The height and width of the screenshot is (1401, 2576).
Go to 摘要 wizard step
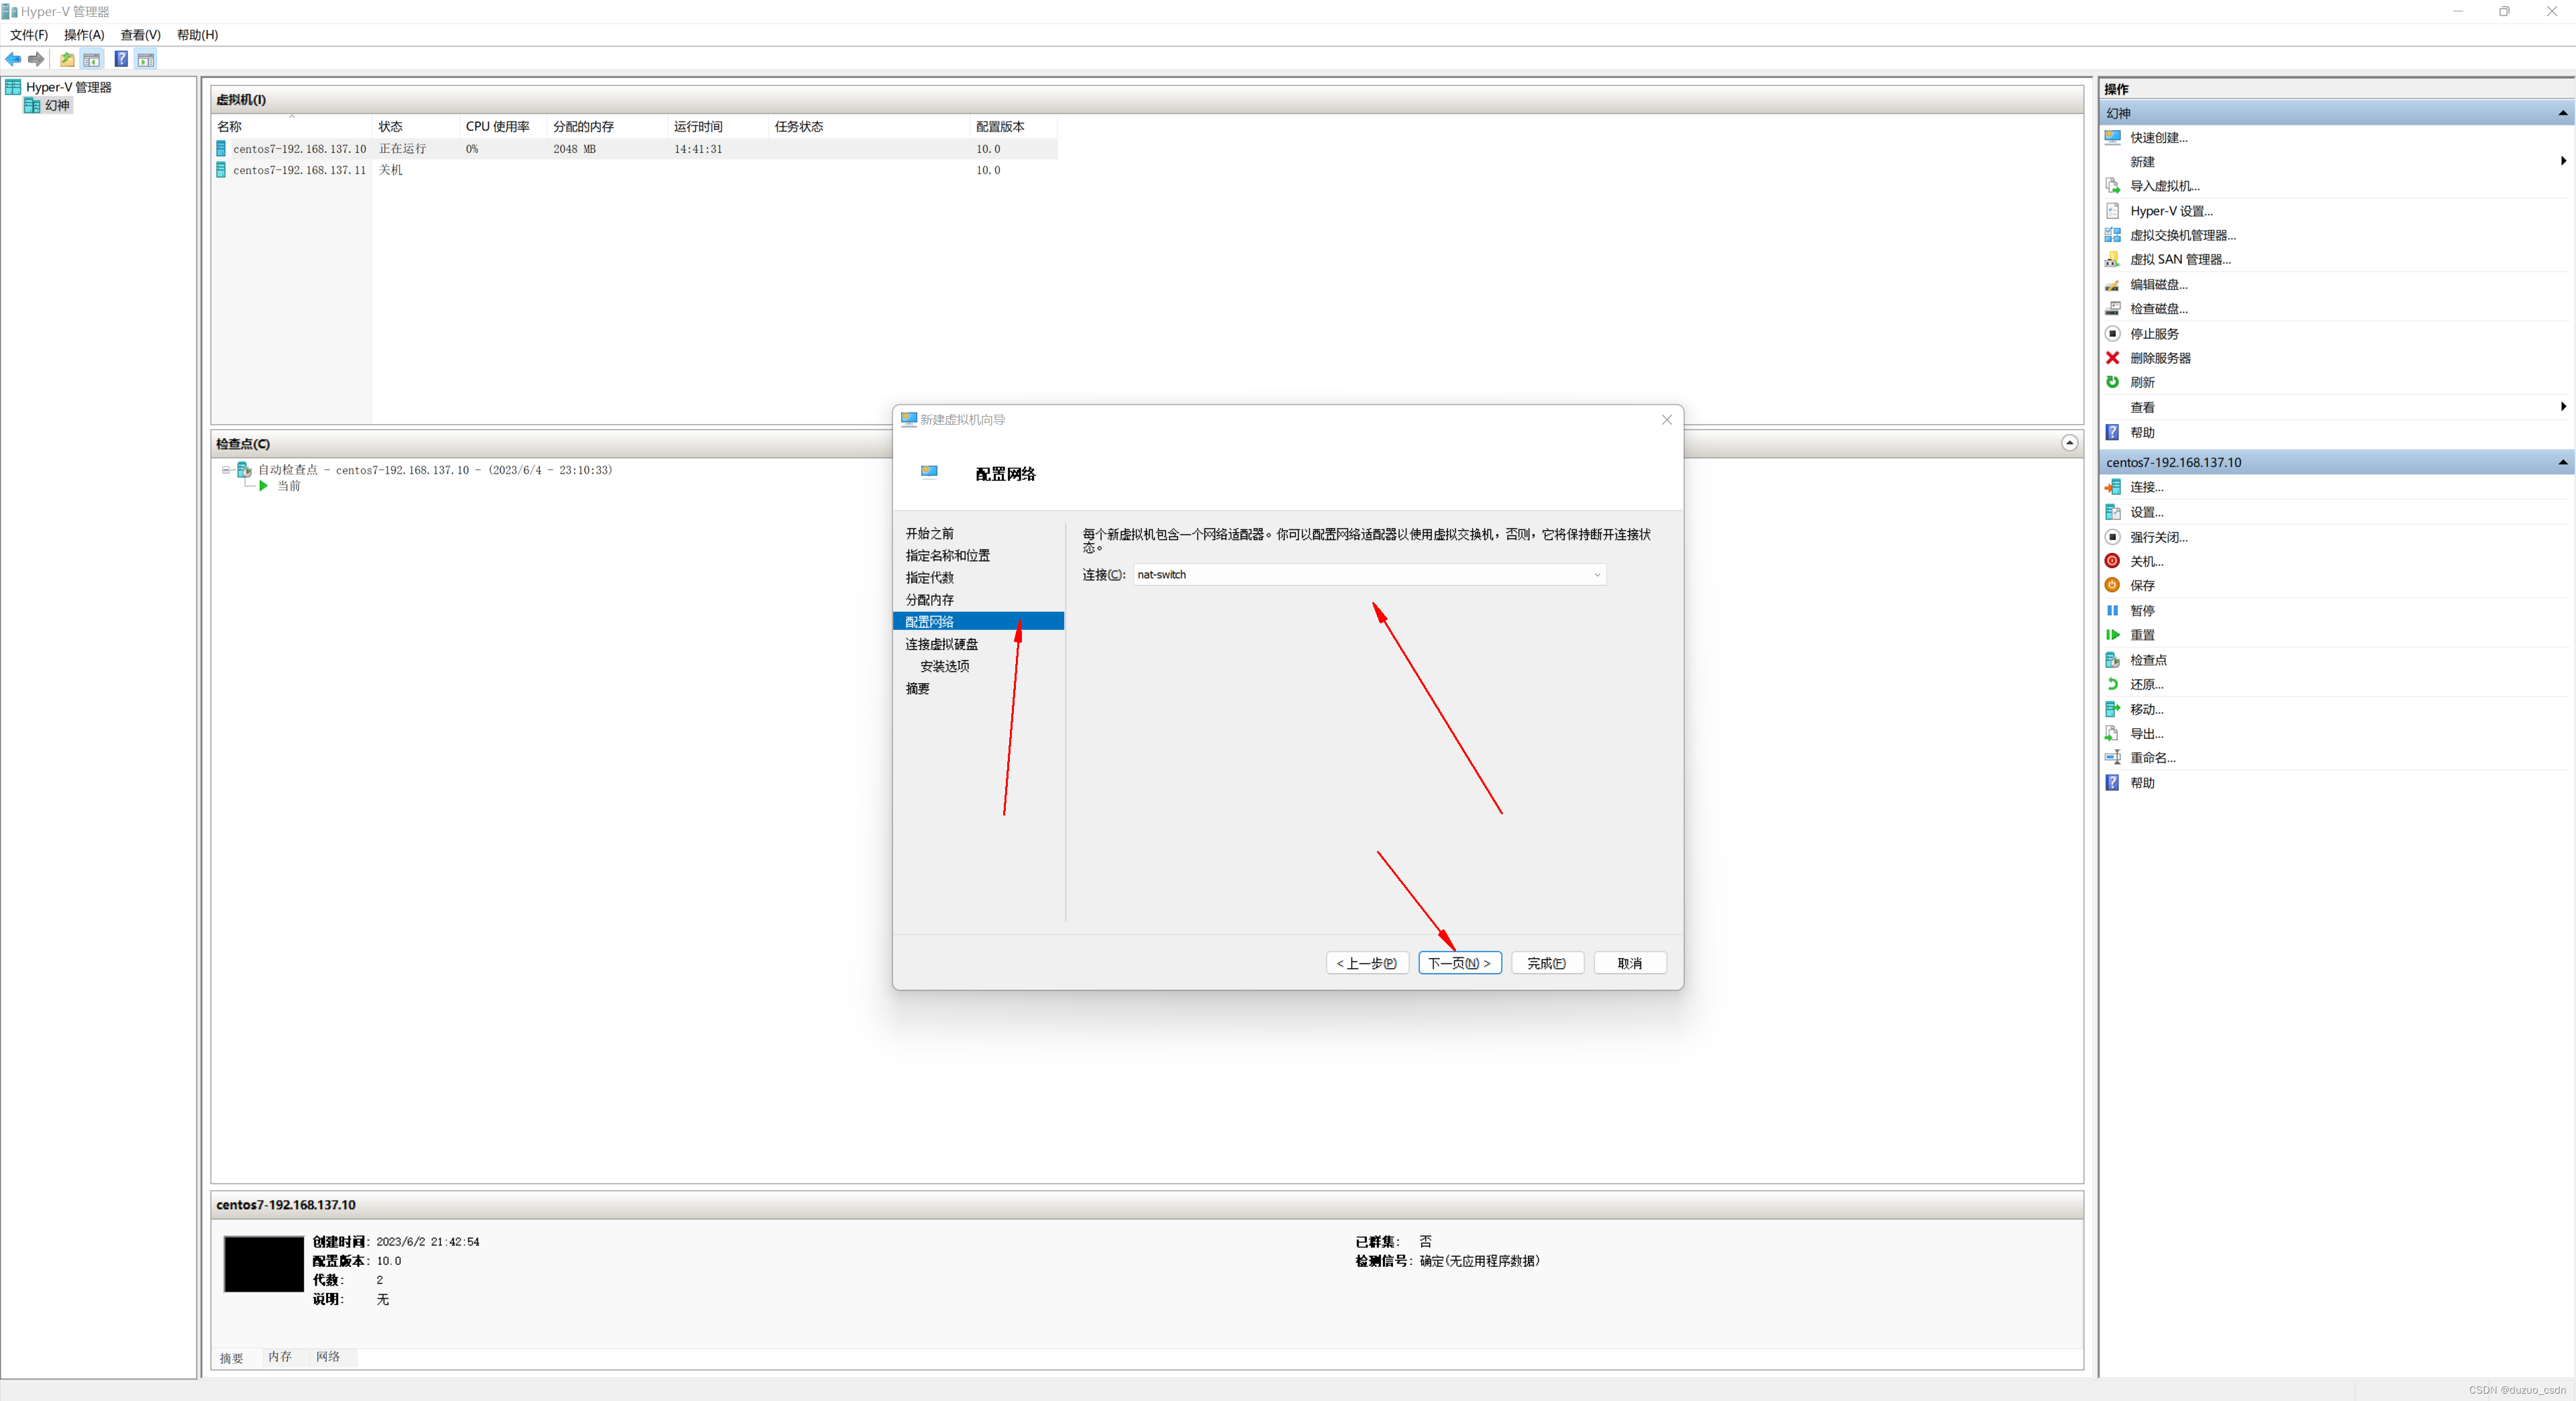pos(917,689)
